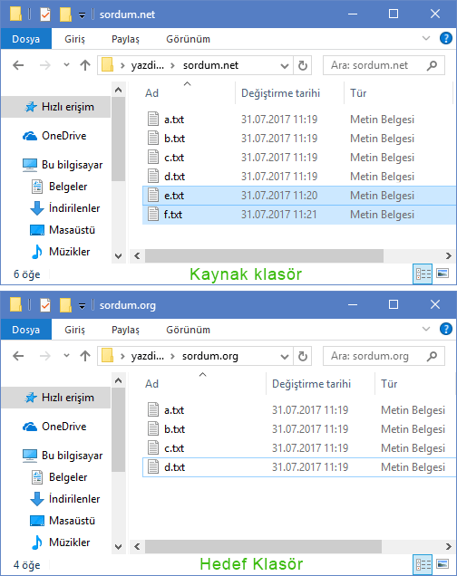Click Properties checkmark icon in sordum.net title bar
This screenshot has height=576, width=457.
click(x=45, y=14)
